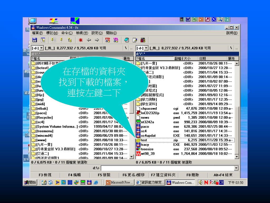Open the 說明 help menu

(232, 33)
